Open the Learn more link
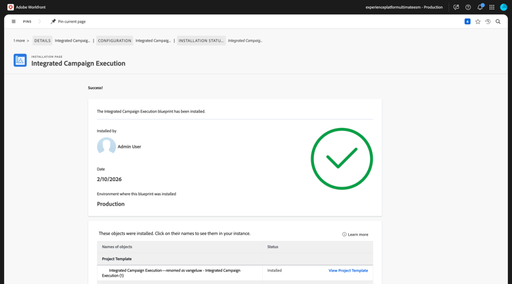512x284 pixels. 358,234
